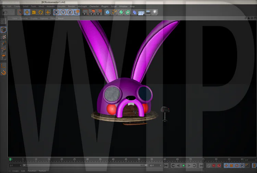Go to end of animation
The height and width of the screenshot is (173, 257).
tap(201, 165)
